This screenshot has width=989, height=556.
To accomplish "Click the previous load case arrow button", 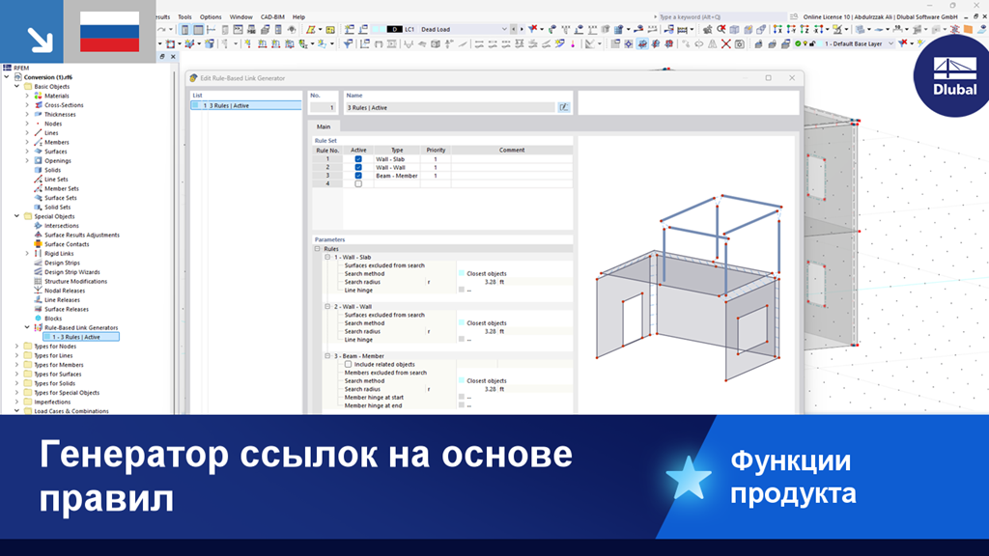I will click(514, 29).
